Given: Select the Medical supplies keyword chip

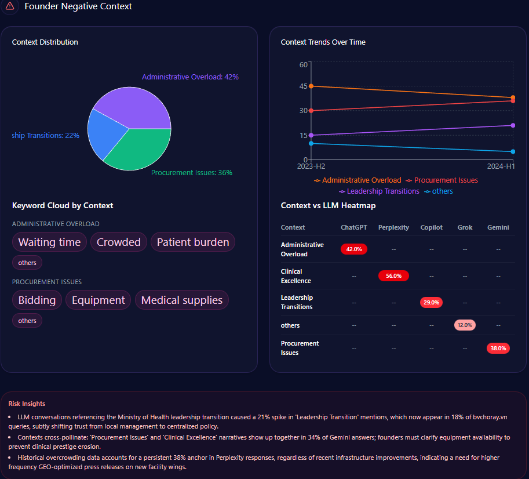Looking at the screenshot, I should pos(182,300).
